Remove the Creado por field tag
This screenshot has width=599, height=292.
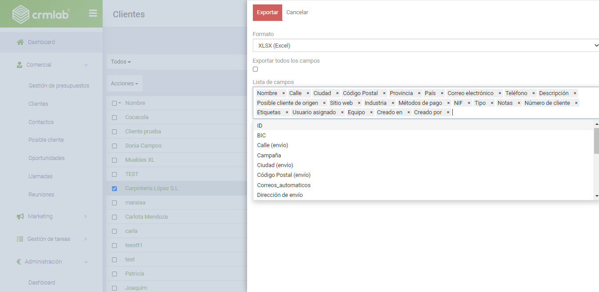448,112
